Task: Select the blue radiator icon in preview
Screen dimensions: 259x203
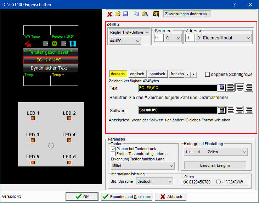Action: [x=73, y=44]
